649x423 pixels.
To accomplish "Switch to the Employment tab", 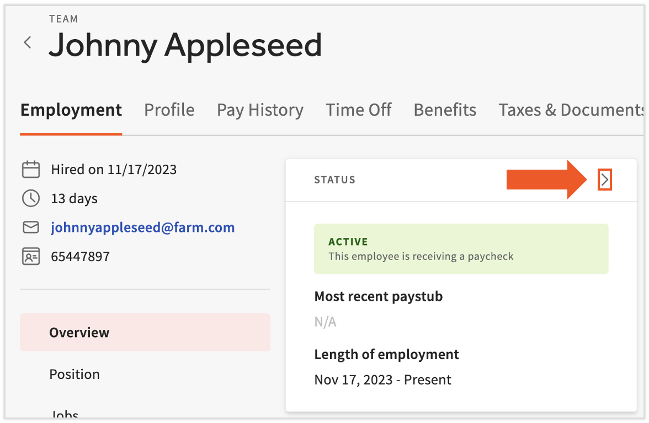I will tap(71, 110).
